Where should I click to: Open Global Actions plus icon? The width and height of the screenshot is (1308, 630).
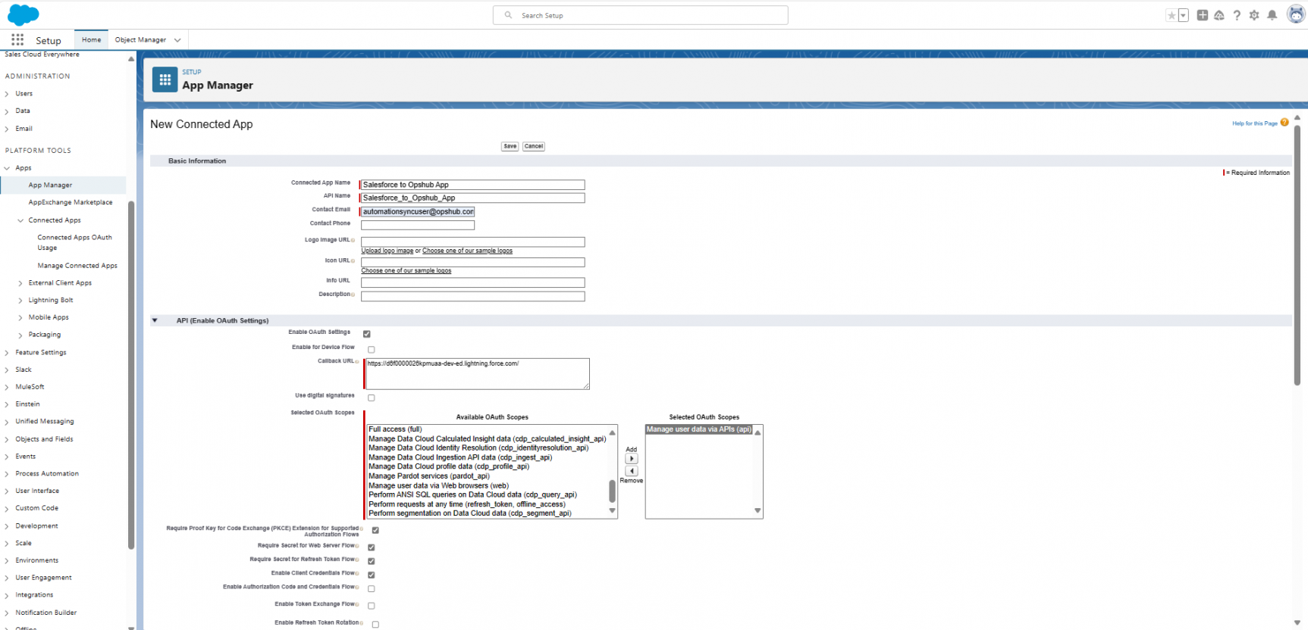[1203, 15]
